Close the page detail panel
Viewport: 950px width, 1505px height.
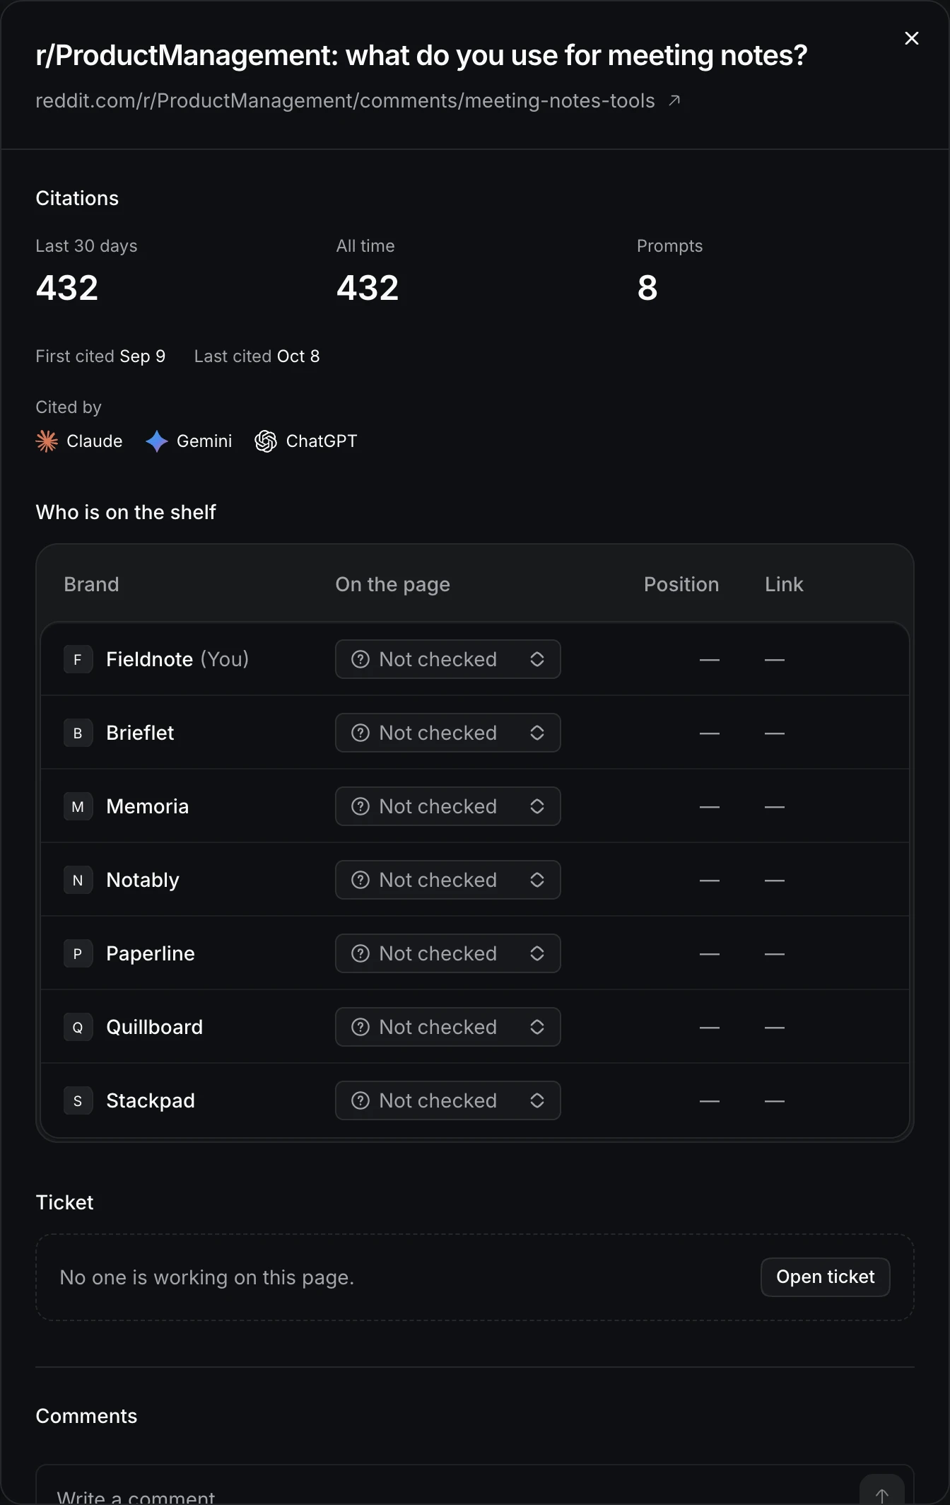(x=912, y=38)
